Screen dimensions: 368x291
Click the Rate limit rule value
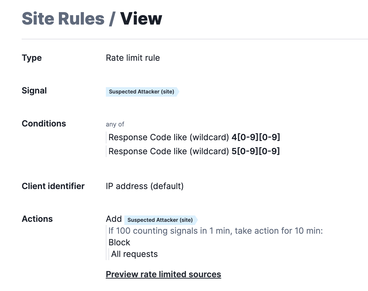click(x=133, y=58)
